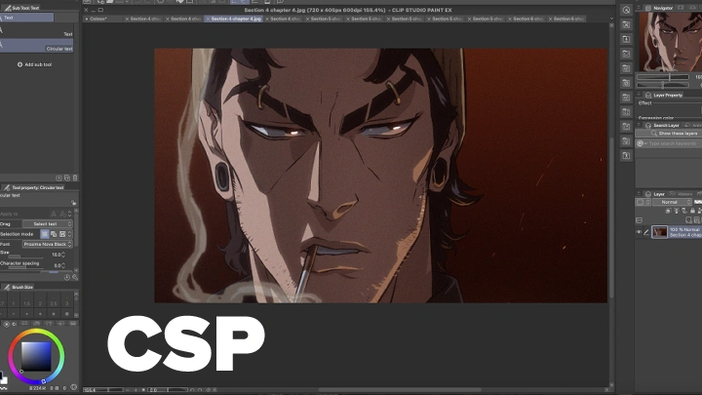Click the Text sub tool entry
Image resolution: width=702 pixels, height=395 pixels.
(x=36, y=32)
